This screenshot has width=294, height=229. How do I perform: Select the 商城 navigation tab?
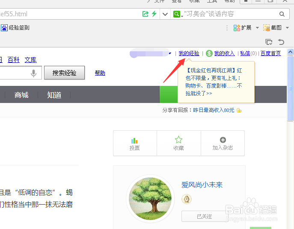click(21, 95)
